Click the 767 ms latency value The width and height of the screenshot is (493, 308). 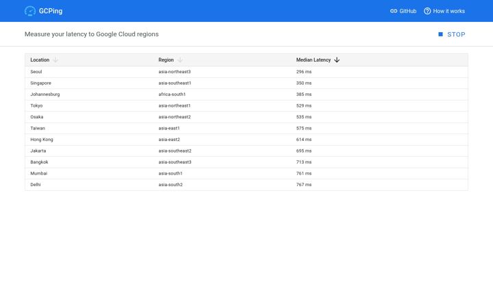pyautogui.click(x=304, y=185)
